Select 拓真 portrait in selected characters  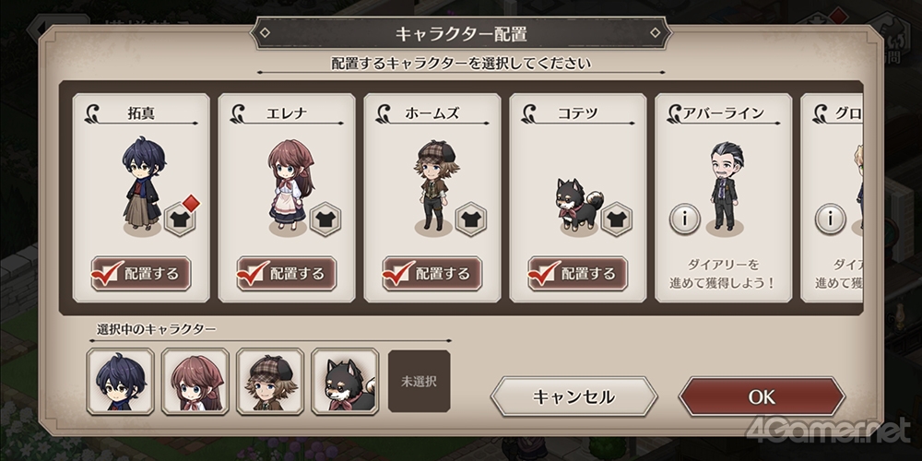point(121,382)
